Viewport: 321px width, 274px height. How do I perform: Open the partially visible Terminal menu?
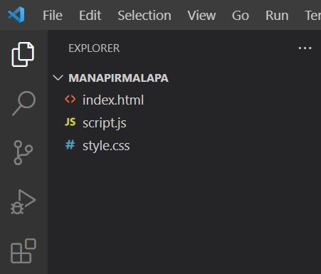313,16
